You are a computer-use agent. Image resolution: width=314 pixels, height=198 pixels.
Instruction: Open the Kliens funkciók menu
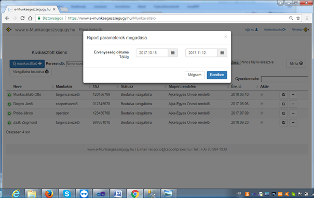click(x=90, y=30)
